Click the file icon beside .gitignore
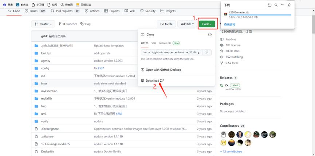The image size is (315, 156). pos(36,136)
